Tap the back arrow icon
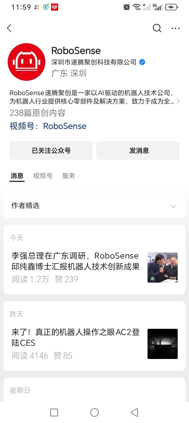Image resolution: width=189 pixels, height=423 pixels. point(9,28)
